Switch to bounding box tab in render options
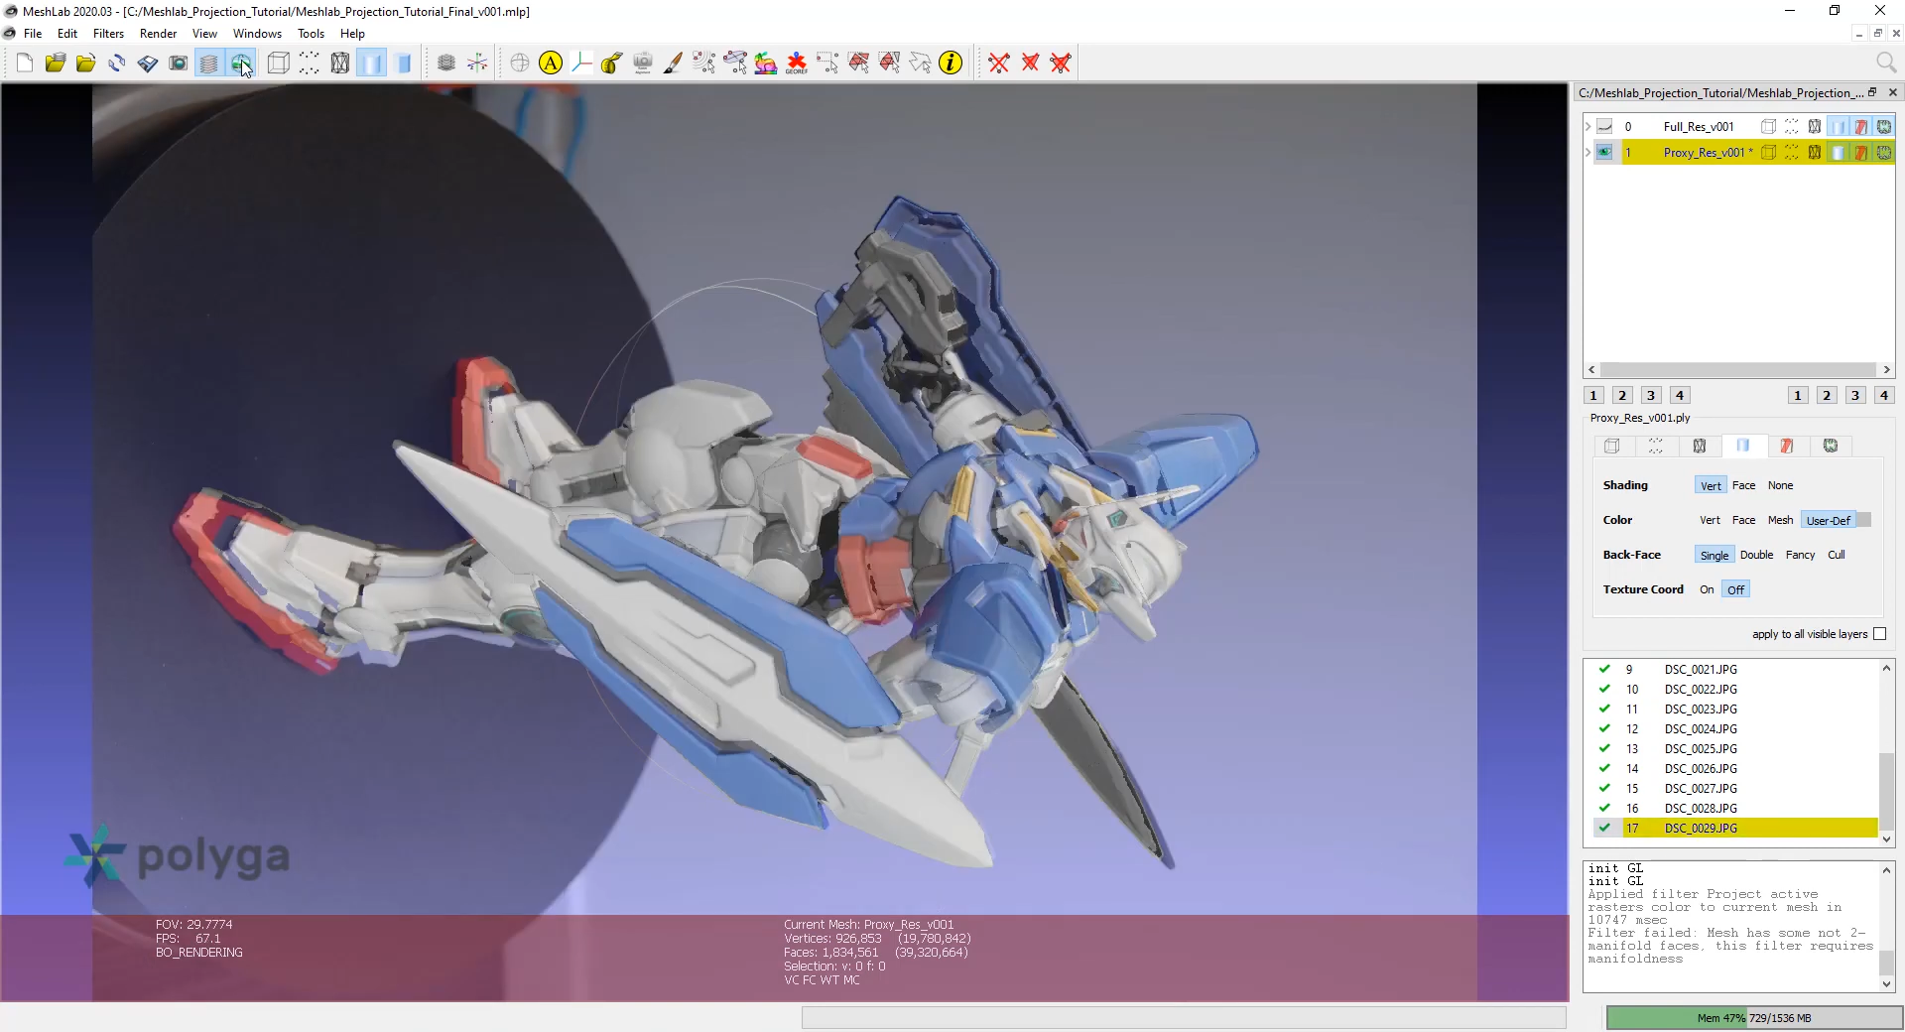 point(1612,446)
